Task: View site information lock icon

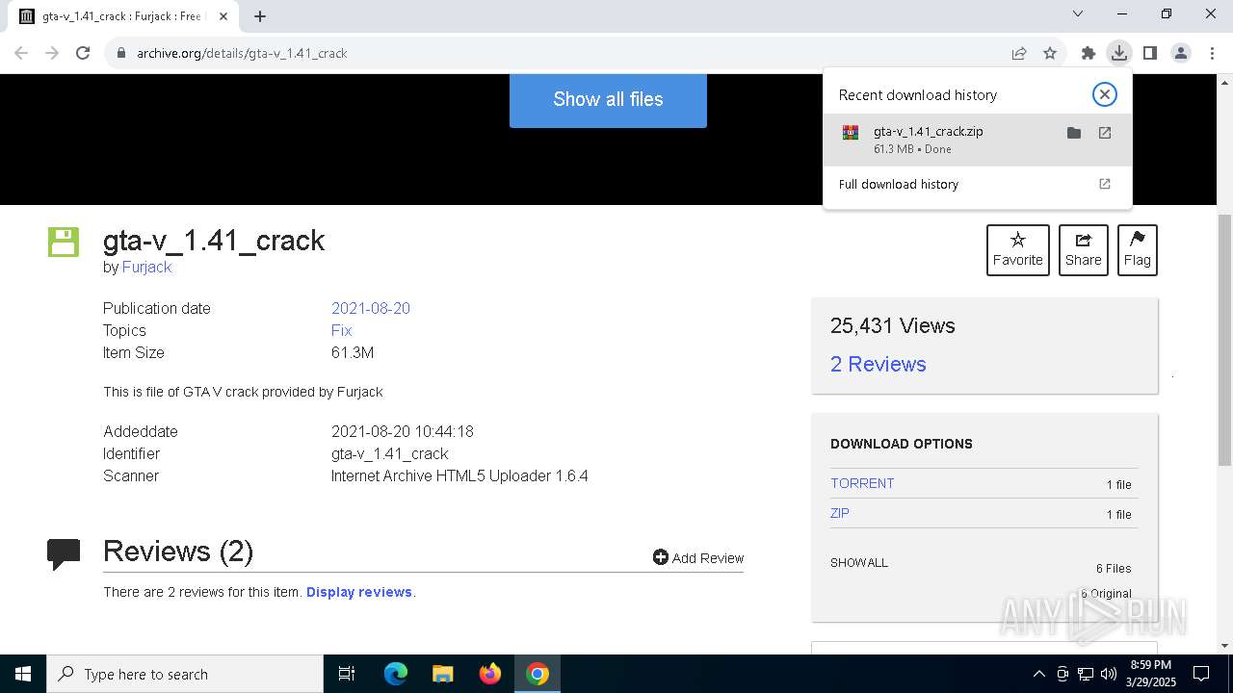Action: click(120, 53)
